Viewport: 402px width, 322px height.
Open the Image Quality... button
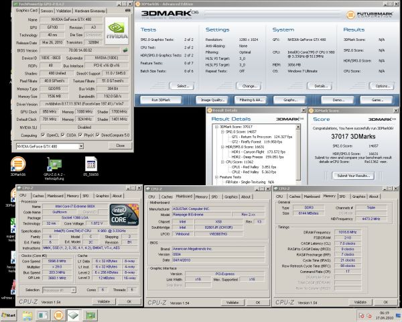[212, 100]
